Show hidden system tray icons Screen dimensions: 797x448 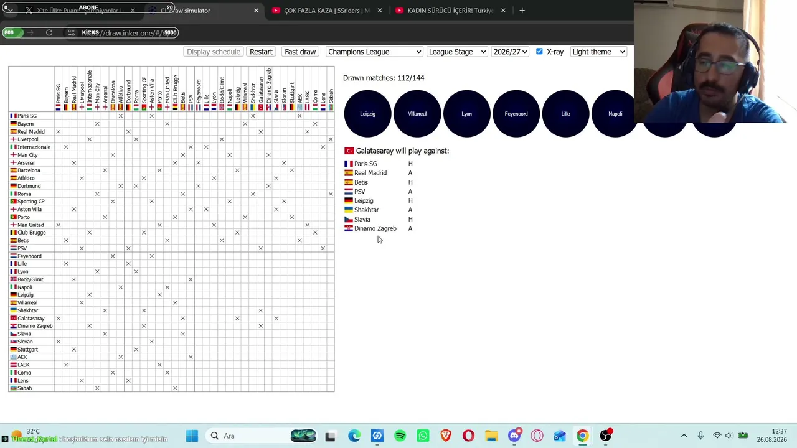point(684,436)
